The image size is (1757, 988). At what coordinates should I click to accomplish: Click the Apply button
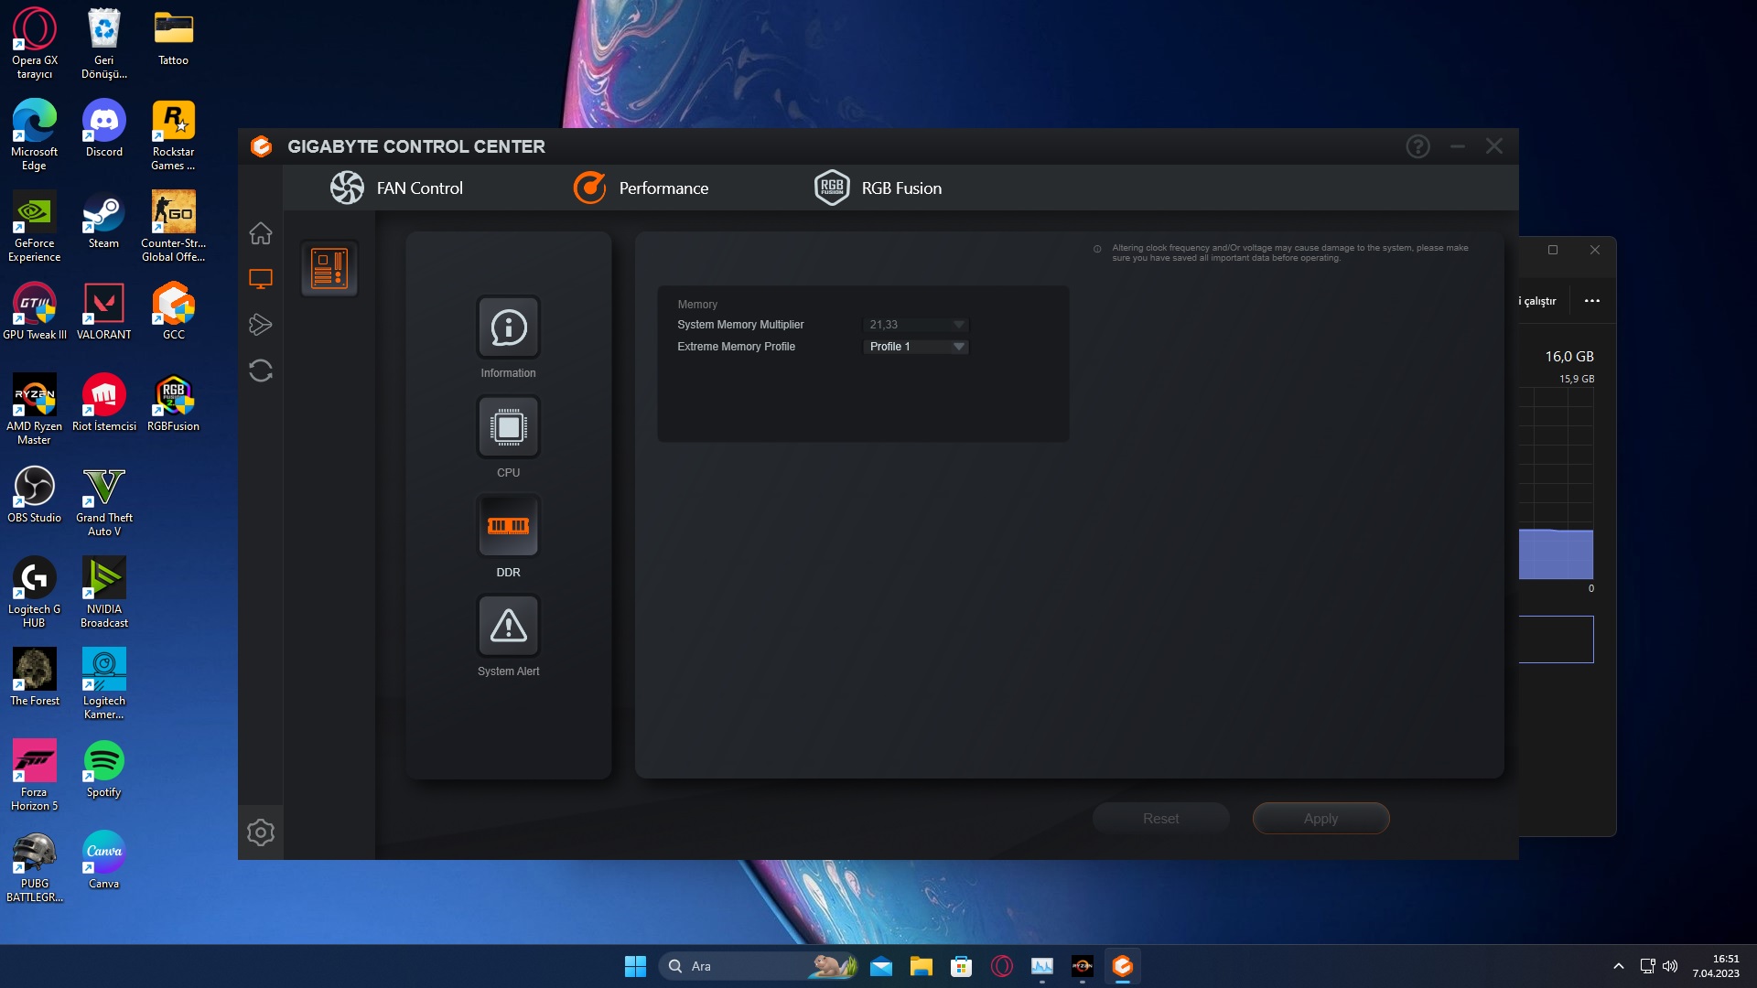click(x=1320, y=819)
